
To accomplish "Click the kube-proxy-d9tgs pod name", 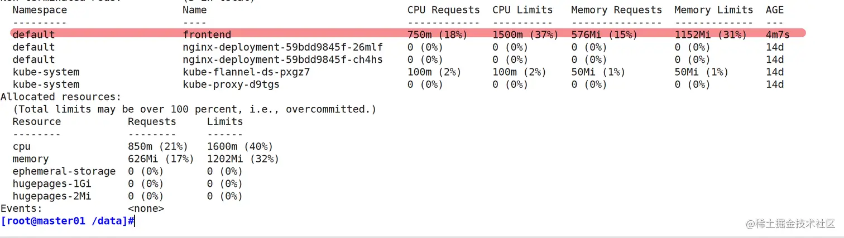I will 231,85.
